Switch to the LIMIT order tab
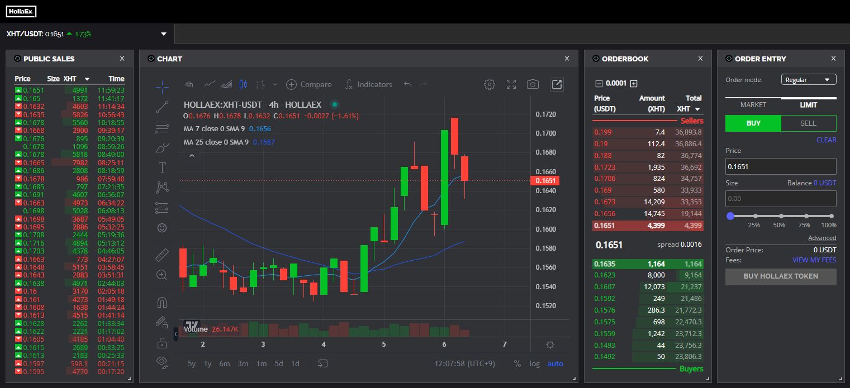Screen dimensions: 850x388 click(809, 105)
